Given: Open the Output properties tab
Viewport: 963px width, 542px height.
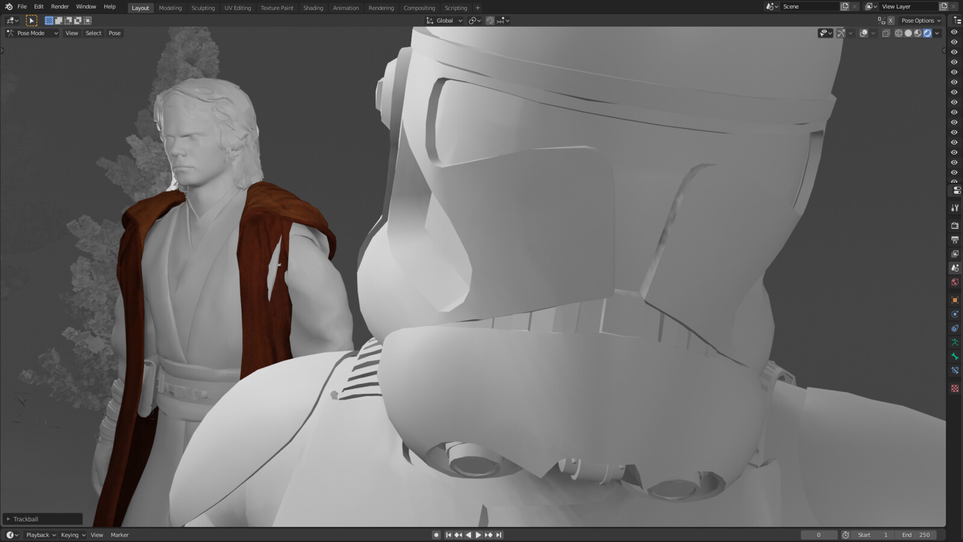Looking at the screenshot, I should (955, 240).
